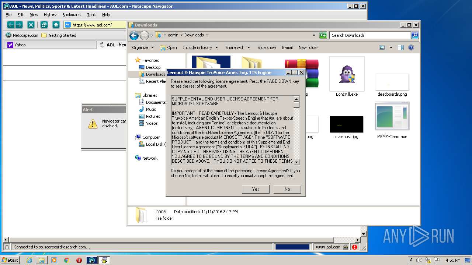472x265 pixels.
Task: Open Netscape Edit menu
Action: [21, 15]
